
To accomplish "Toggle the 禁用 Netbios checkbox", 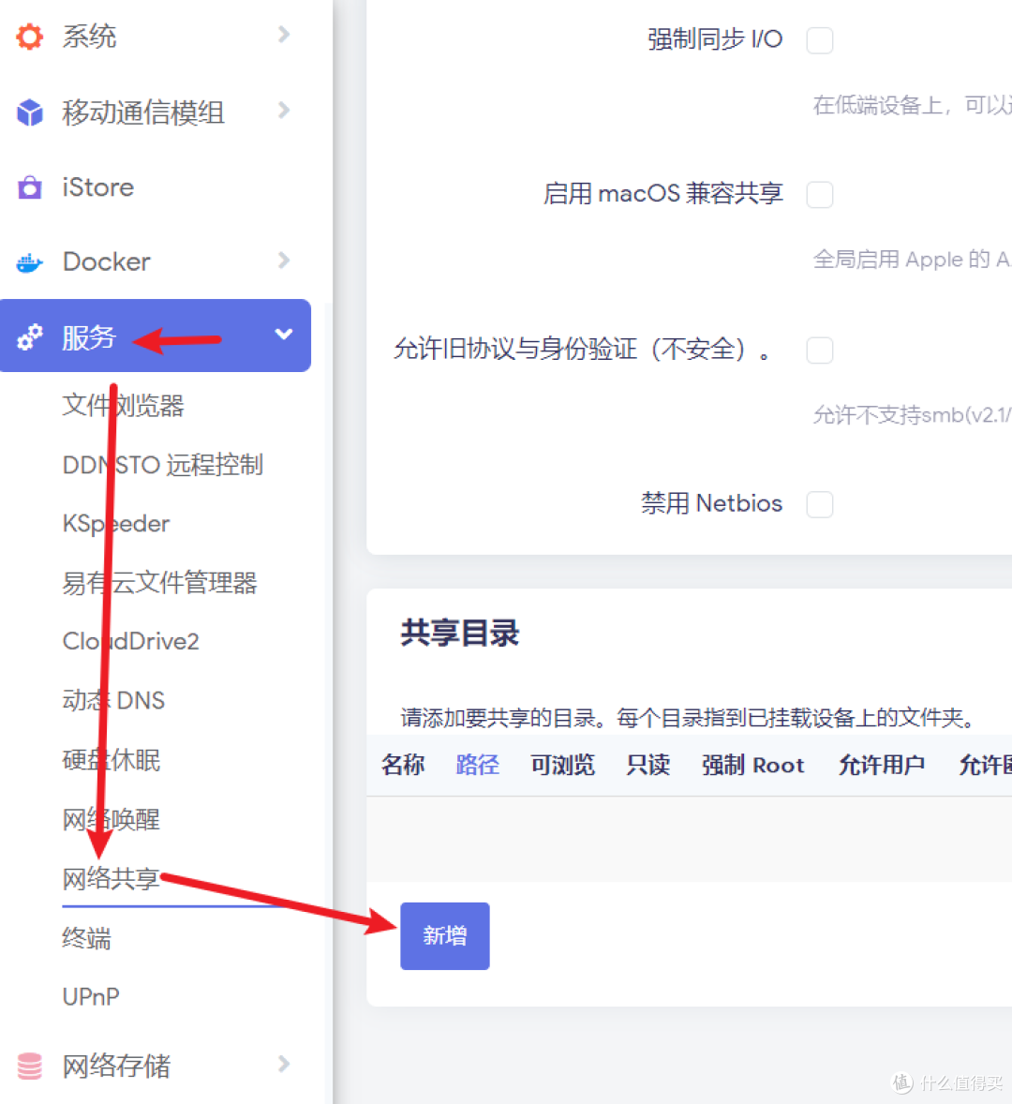I will [820, 504].
